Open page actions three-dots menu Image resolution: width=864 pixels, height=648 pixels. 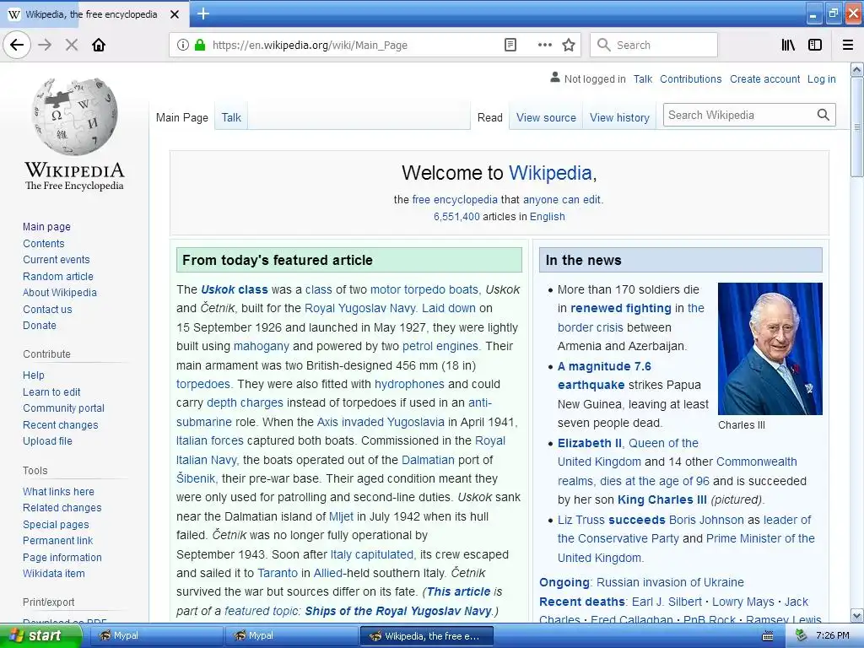[x=544, y=45]
